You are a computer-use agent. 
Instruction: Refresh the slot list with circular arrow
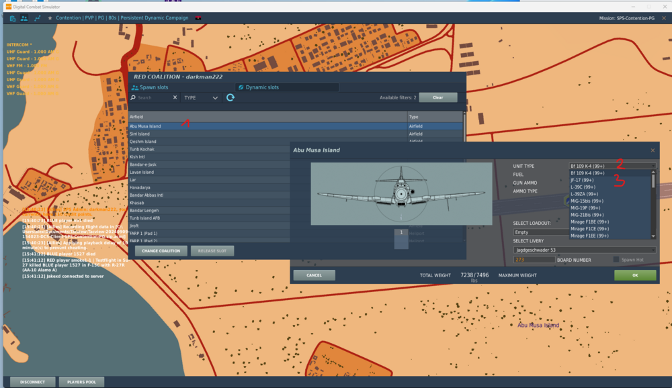point(230,98)
